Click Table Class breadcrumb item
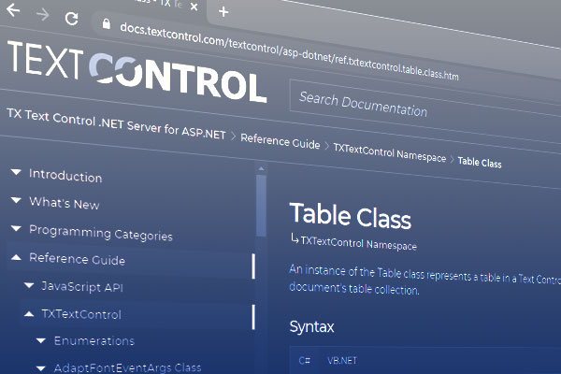This screenshot has width=561, height=374. (480, 162)
